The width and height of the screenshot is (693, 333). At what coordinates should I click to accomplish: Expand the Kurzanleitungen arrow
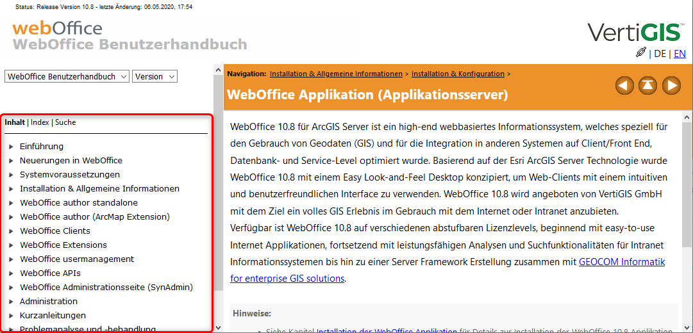point(11,315)
